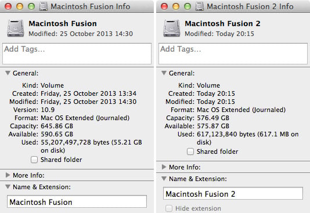Image resolution: width=310 pixels, height=213 pixels.
Task: Click the Macintosh Fusion 2 drive icon in header
Action: [x=172, y=28]
